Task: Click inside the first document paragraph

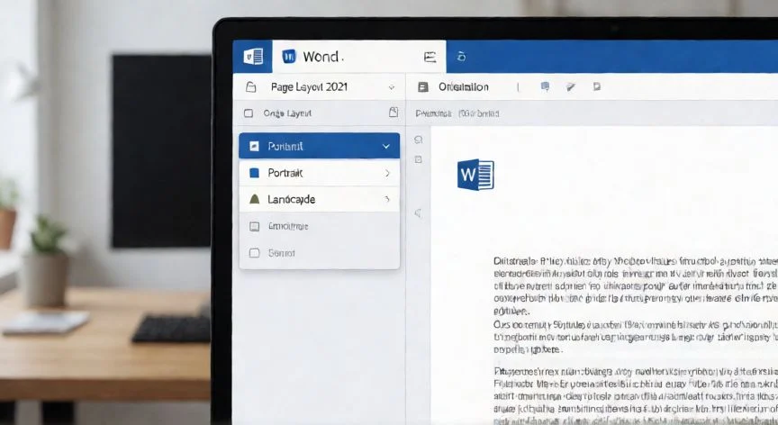Action: [x=635, y=285]
